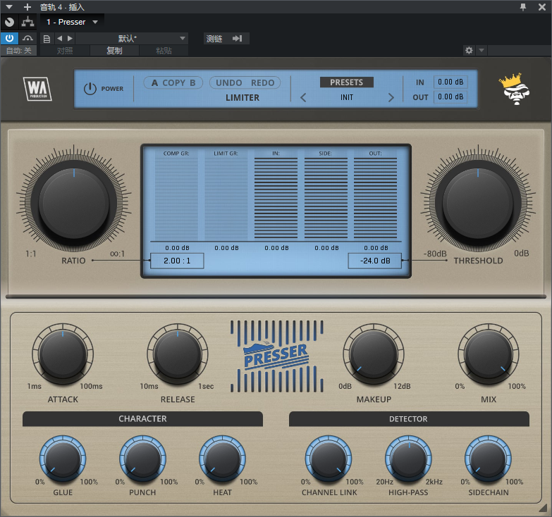Screen dimensions: 552x517
Task: Select next host preset arrow
Action: click(70, 38)
